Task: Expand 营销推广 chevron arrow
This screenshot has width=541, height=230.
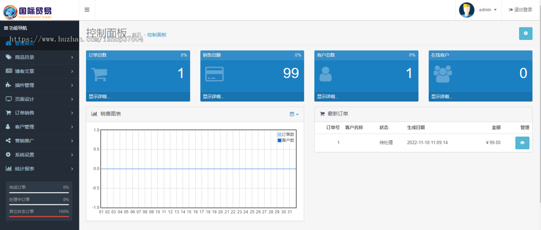Action: [x=72, y=141]
